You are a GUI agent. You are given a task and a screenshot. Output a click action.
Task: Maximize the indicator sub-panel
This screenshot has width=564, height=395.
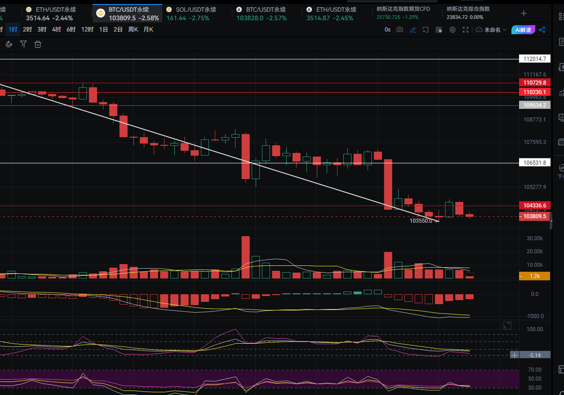coord(506,325)
